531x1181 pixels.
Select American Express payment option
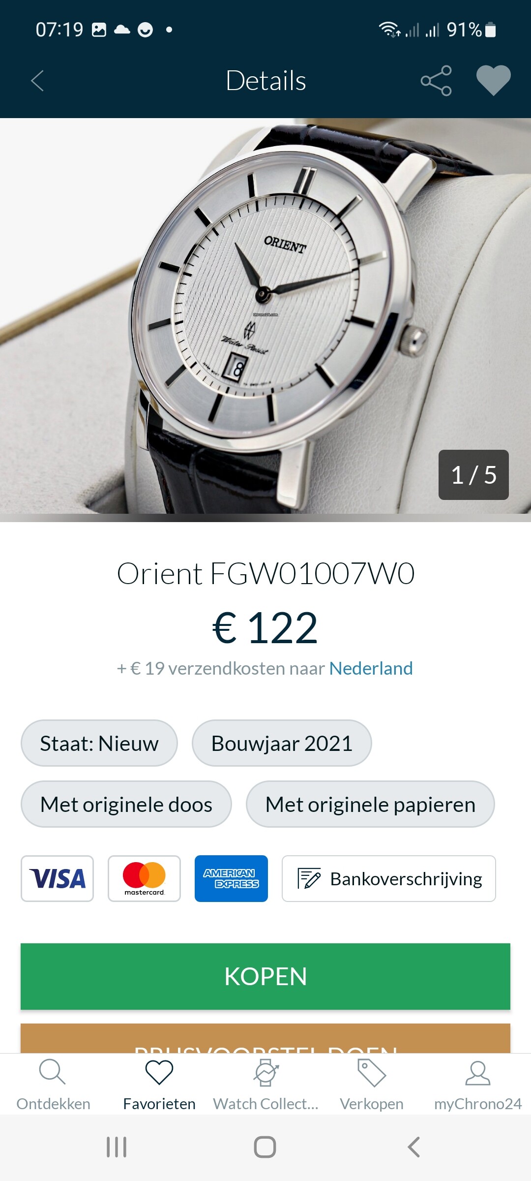click(231, 878)
